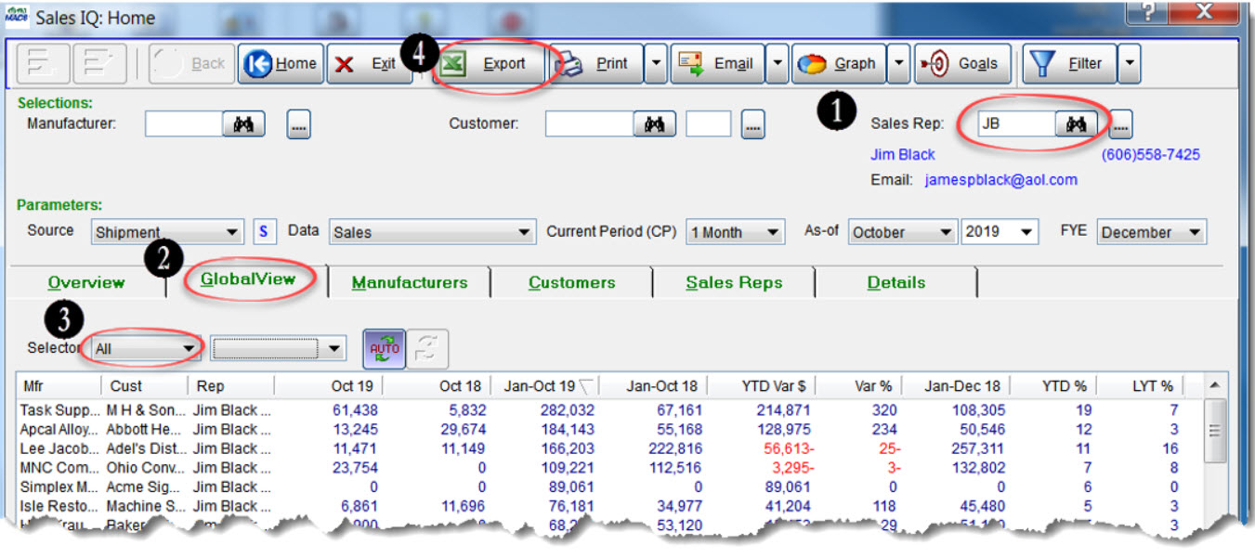Open Customer ellipsis browse button

752,124
